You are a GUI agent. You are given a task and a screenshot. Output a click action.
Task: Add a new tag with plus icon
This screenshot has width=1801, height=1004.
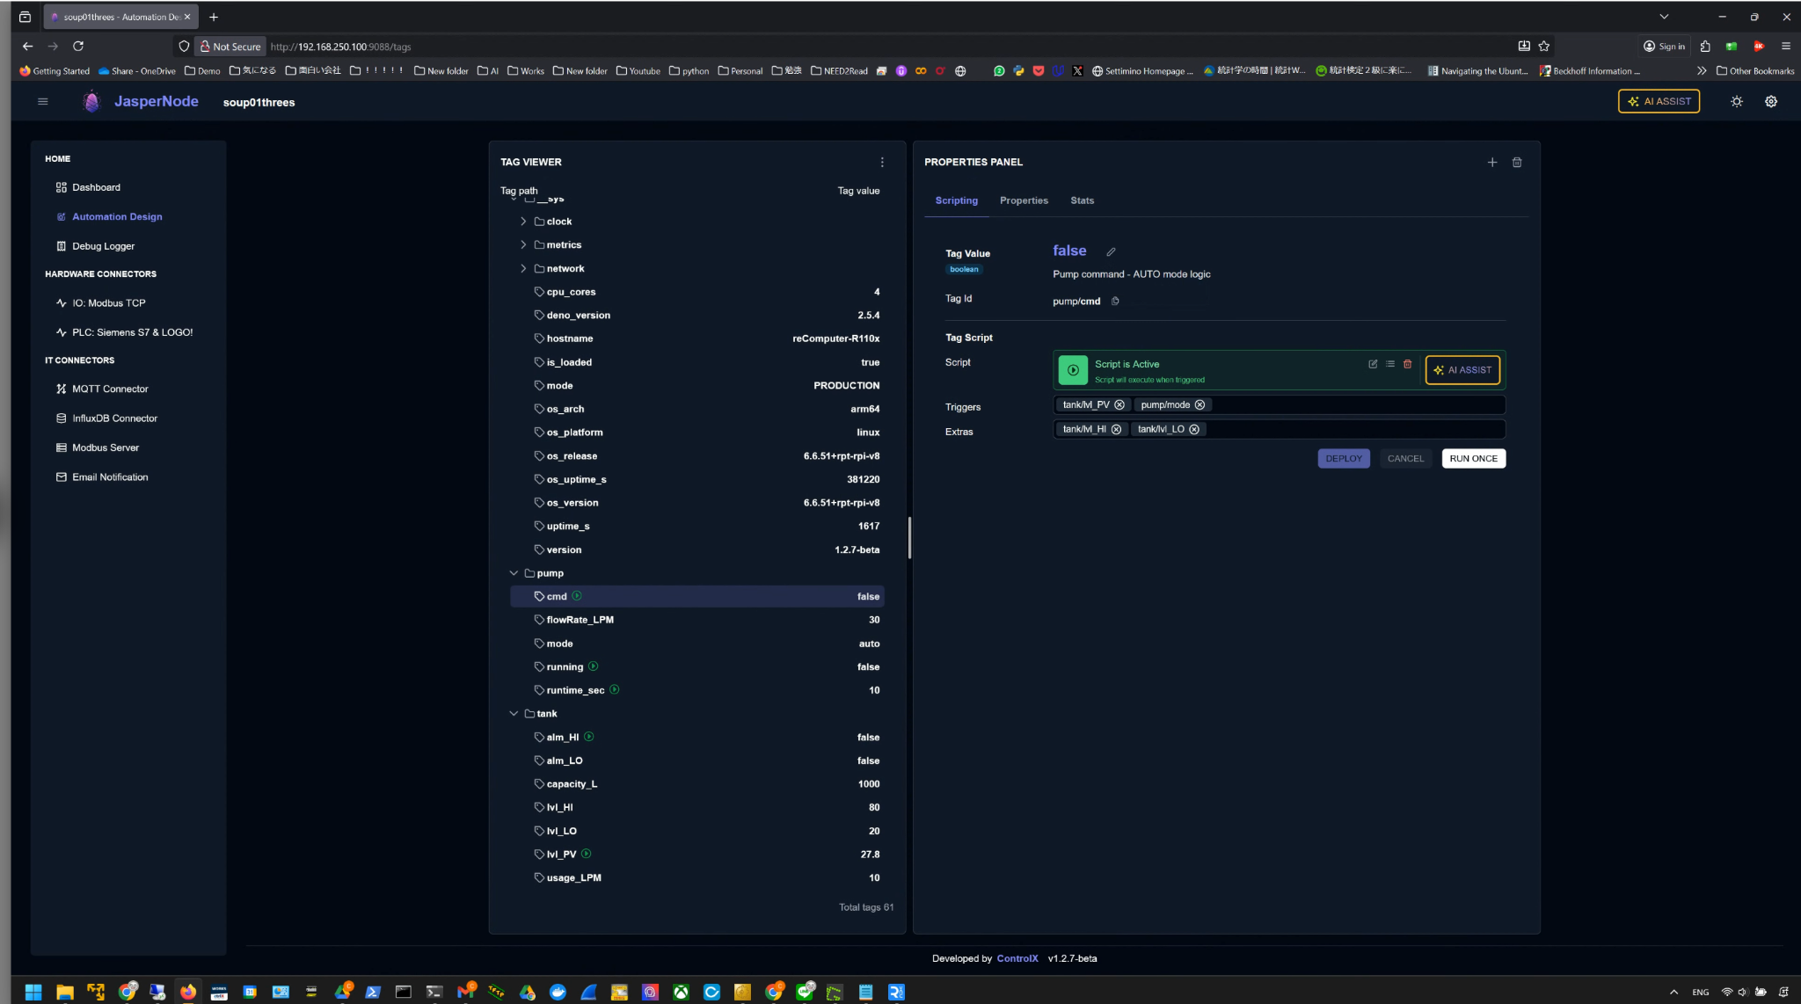[x=1492, y=163]
